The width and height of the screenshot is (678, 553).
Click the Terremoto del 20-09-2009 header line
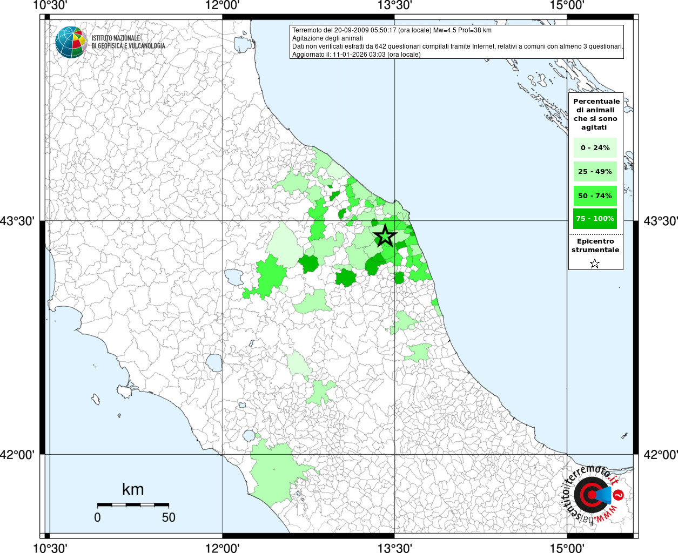click(392, 30)
